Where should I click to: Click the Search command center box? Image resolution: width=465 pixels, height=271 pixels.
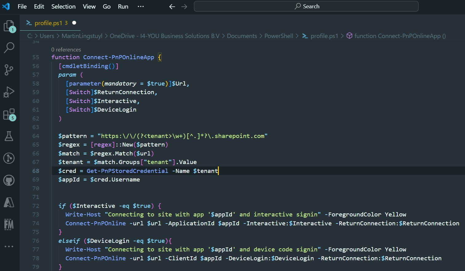pos(306,6)
